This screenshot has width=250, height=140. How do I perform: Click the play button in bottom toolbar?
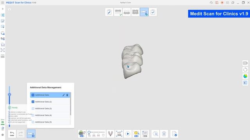[x=128, y=134]
